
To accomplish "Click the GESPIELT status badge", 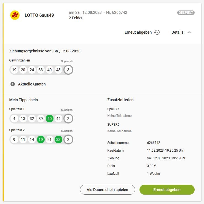I will (186, 13).
